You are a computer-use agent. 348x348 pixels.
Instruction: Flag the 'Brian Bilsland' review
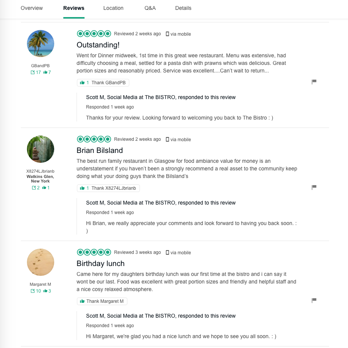[x=314, y=187]
